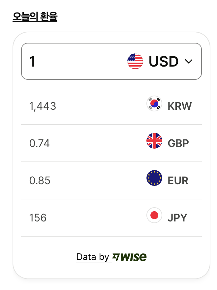Click the 0.74 GBP rate value
This screenshot has width=217, height=290.
[x=40, y=143]
